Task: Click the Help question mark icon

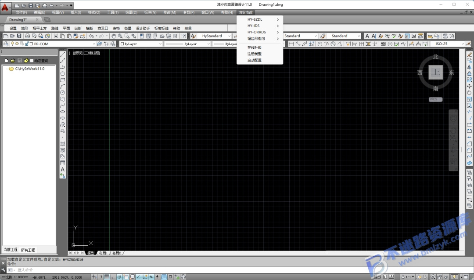Action: point(183,36)
